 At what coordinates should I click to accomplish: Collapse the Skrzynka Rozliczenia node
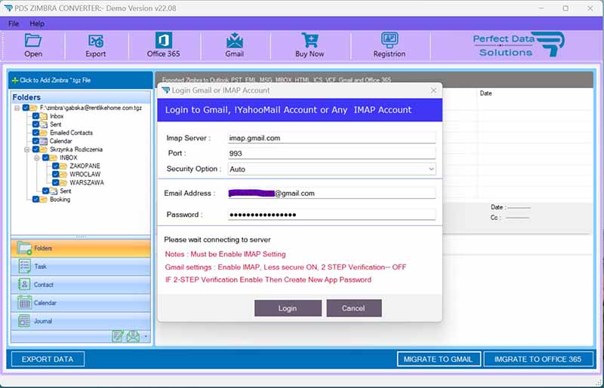click(x=27, y=149)
